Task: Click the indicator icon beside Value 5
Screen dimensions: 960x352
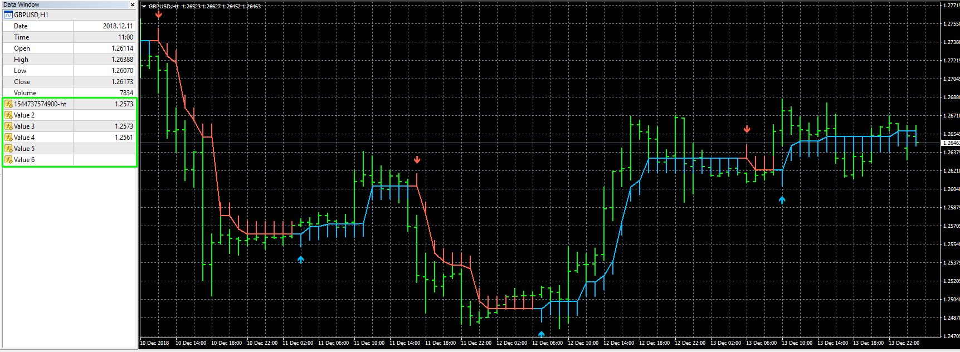Action: pos(8,149)
